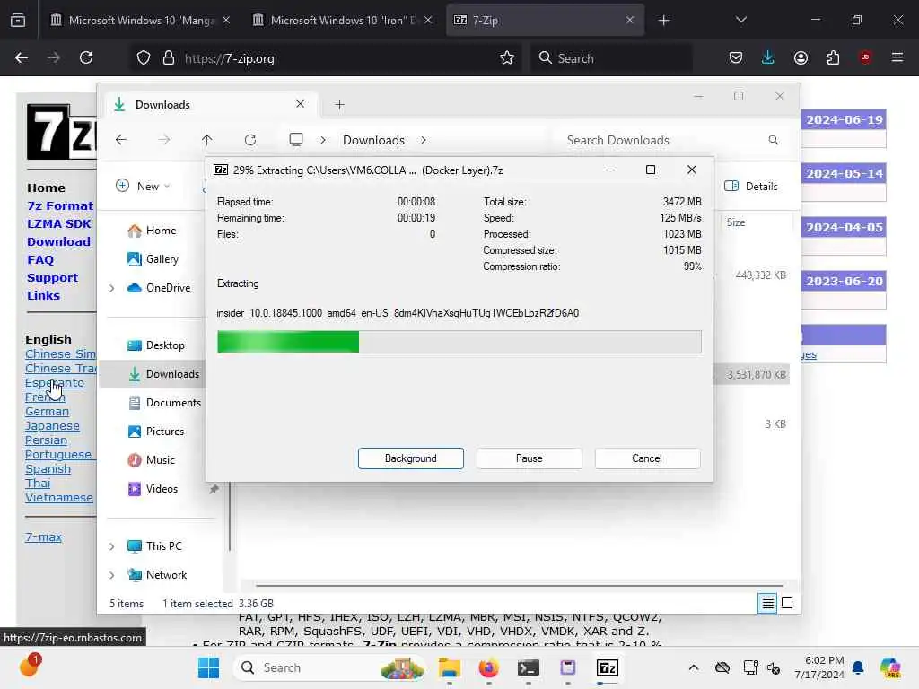Click the PC icon in Explorer breadcrumb
This screenshot has height=689, width=919.
[x=296, y=140]
